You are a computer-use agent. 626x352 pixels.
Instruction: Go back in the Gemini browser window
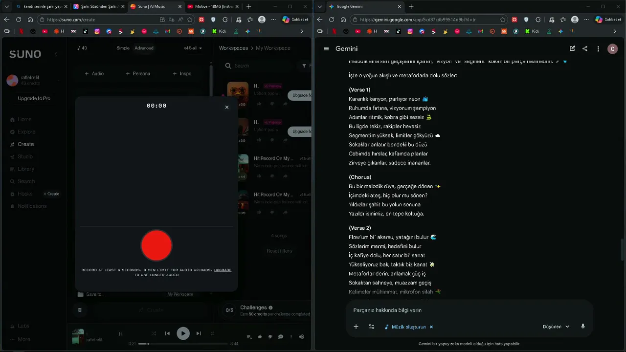[319, 20]
